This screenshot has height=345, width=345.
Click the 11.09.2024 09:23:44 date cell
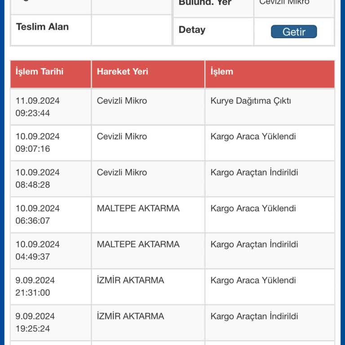(x=38, y=107)
